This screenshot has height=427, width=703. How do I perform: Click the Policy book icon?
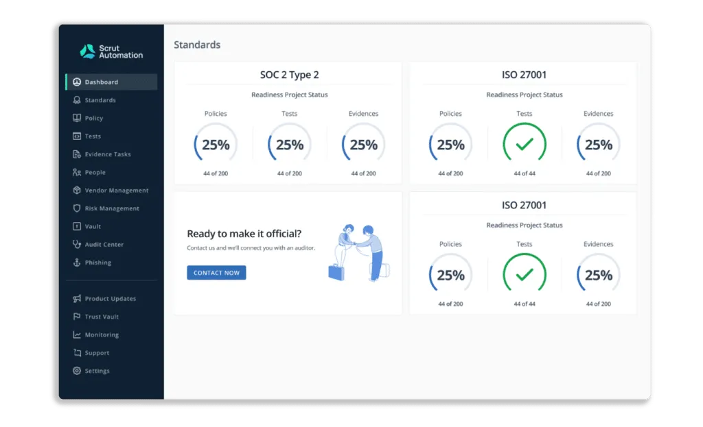coord(77,118)
